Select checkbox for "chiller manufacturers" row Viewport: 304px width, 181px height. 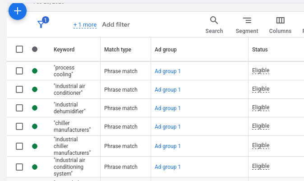click(x=19, y=126)
